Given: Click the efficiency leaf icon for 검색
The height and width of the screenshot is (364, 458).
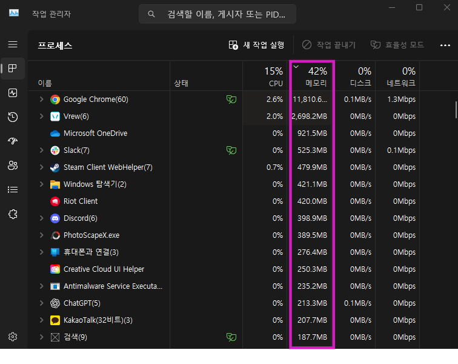Looking at the screenshot, I should [x=231, y=337].
